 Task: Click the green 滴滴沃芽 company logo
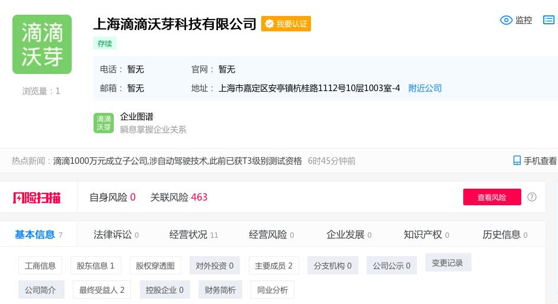coord(42,44)
